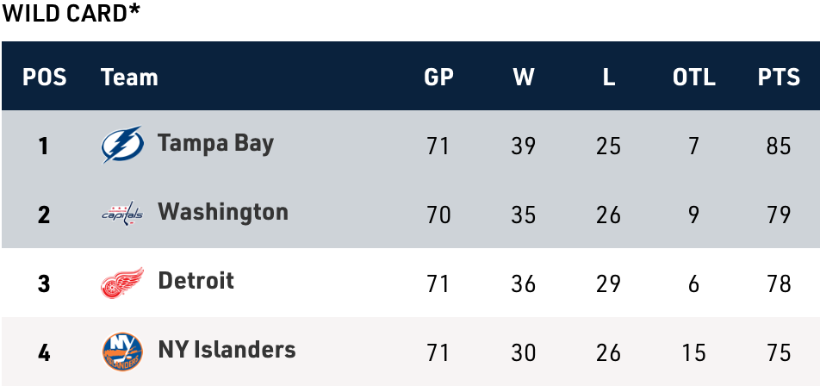Screen dimensions: 820x386
Task: Sort by the PTS column header
Action: (x=779, y=78)
